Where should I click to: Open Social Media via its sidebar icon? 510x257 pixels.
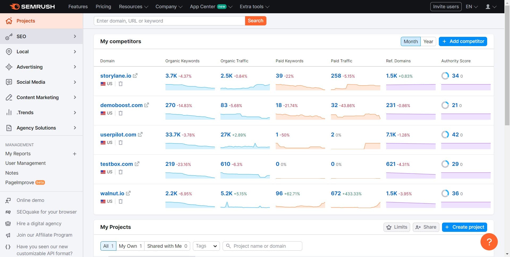point(9,82)
